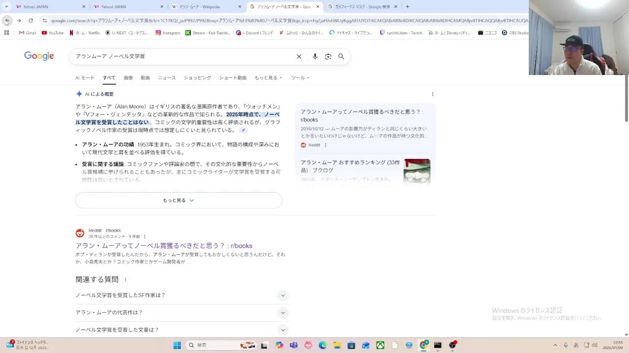Open Xbox app from taskbar
The height and width of the screenshot is (353, 629).
380,345
